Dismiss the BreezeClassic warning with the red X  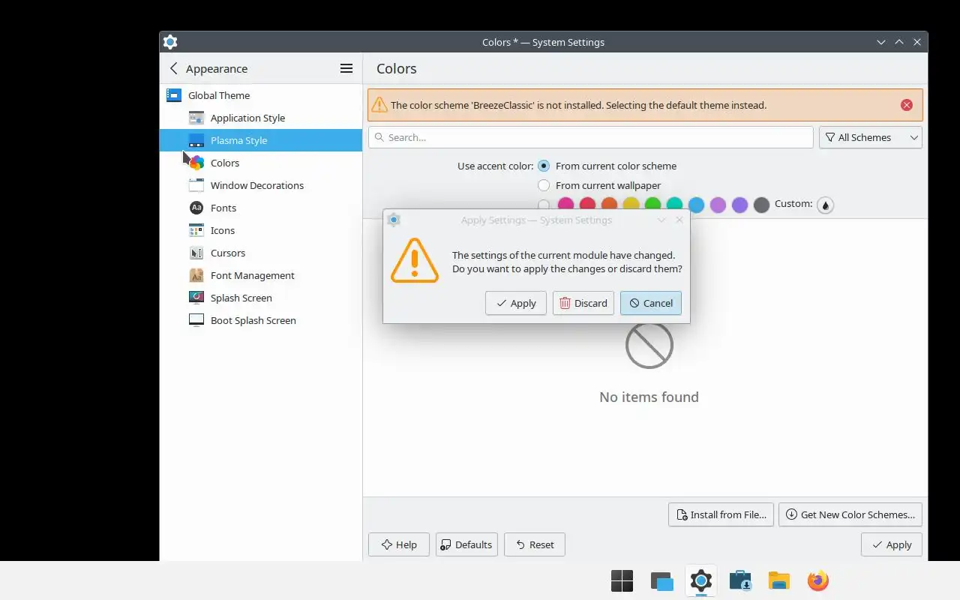[x=907, y=105]
